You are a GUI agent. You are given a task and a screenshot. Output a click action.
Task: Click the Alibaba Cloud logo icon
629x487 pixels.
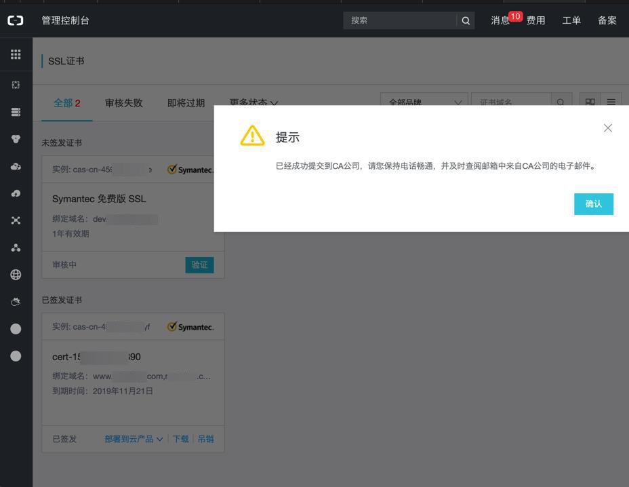16,20
